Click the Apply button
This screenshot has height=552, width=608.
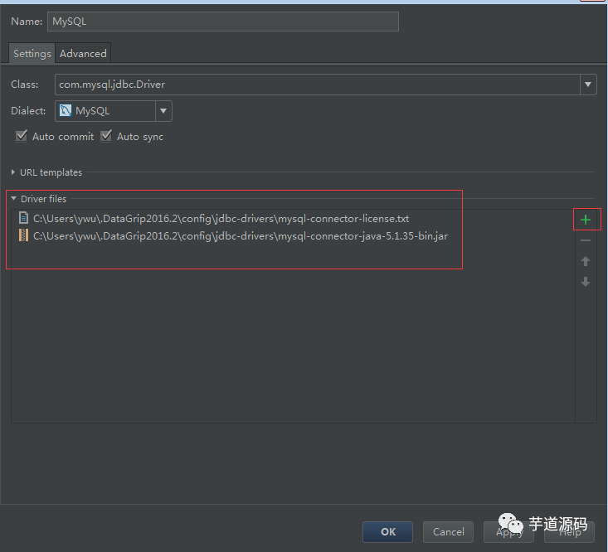click(x=508, y=531)
